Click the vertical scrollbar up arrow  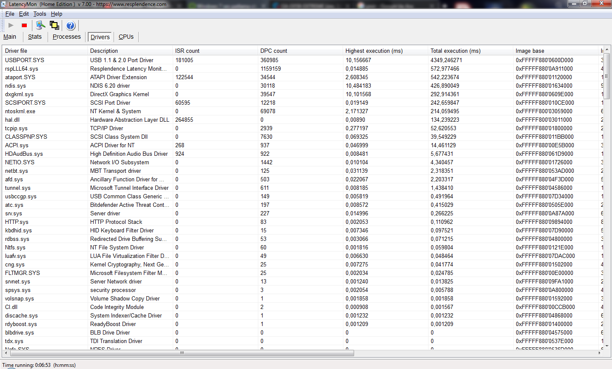click(x=607, y=49)
